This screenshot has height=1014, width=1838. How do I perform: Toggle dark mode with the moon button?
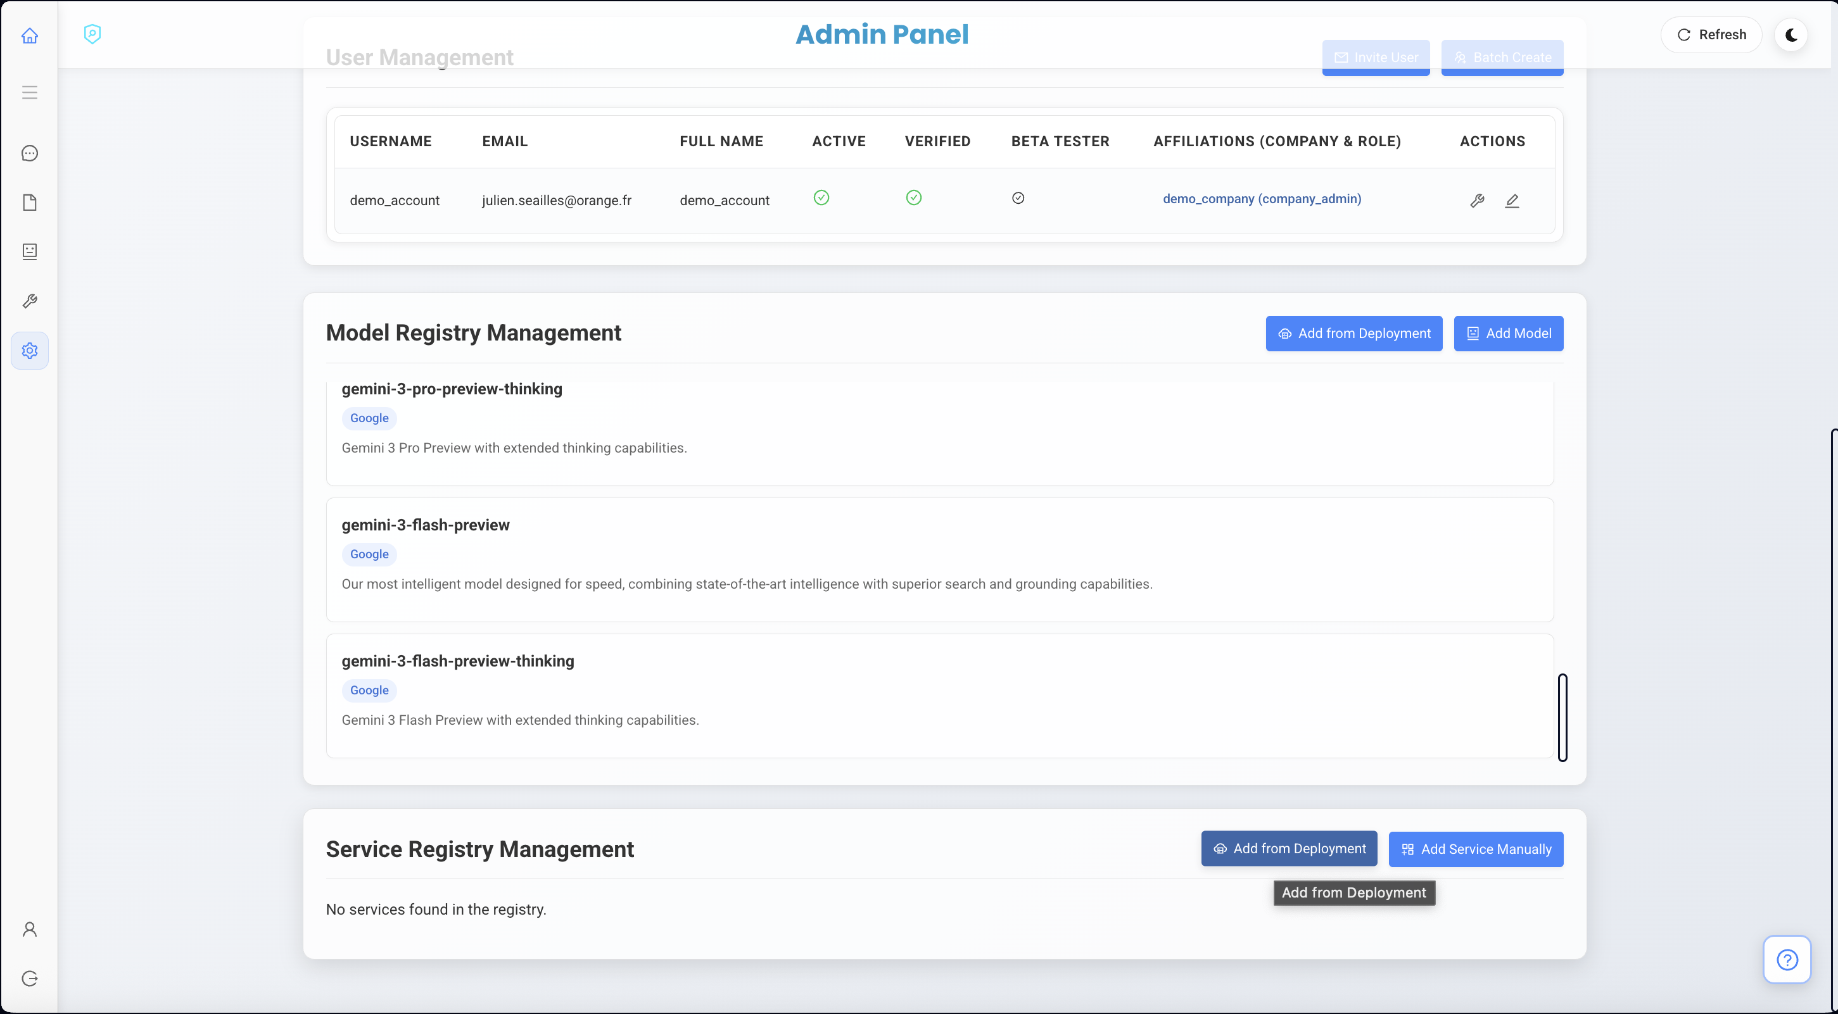click(1792, 34)
